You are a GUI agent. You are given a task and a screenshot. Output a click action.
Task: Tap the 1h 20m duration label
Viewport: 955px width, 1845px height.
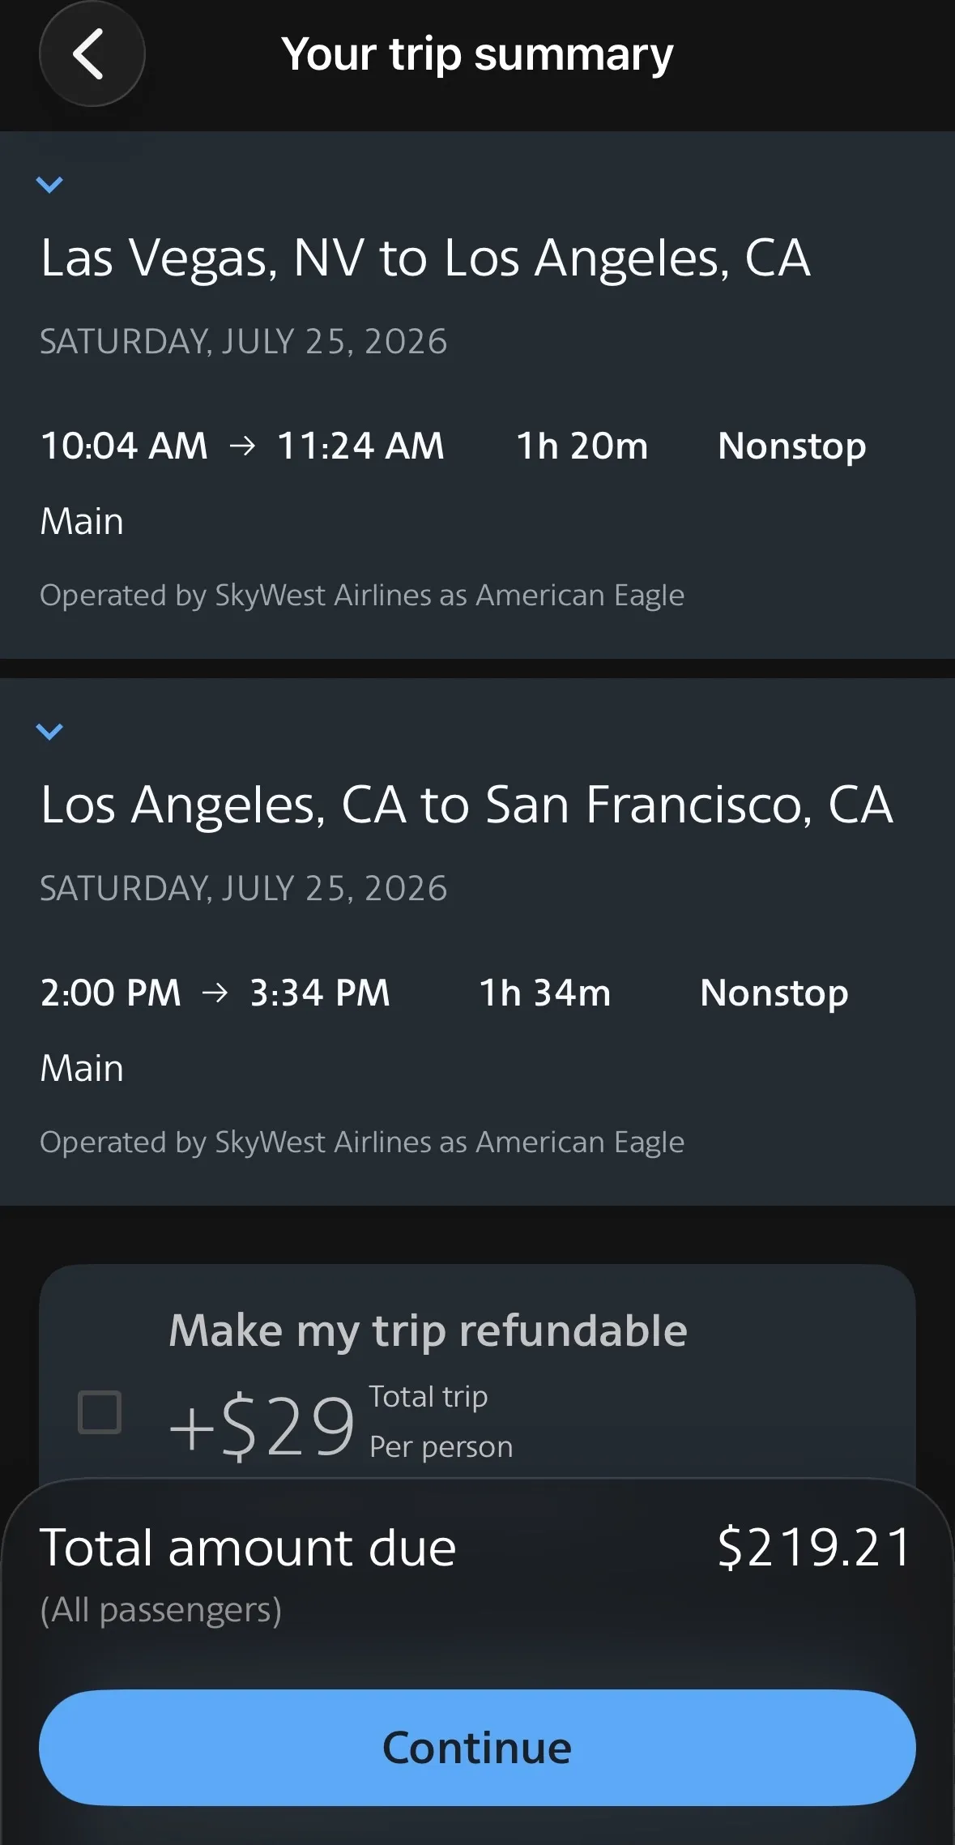[582, 446]
